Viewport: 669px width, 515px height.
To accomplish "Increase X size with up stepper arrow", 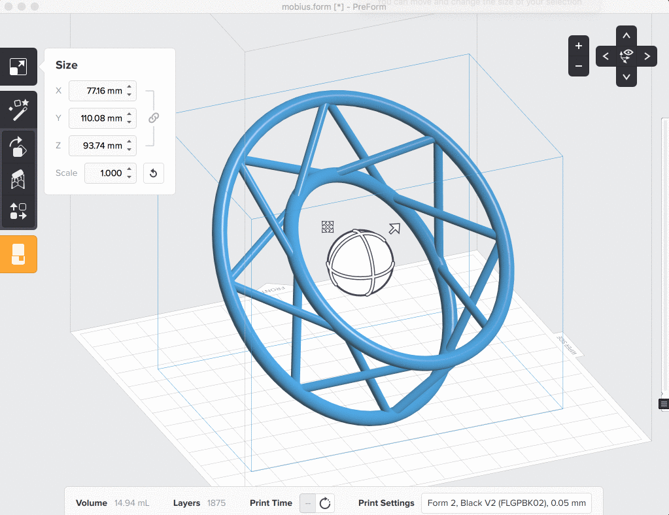I will [129, 87].
